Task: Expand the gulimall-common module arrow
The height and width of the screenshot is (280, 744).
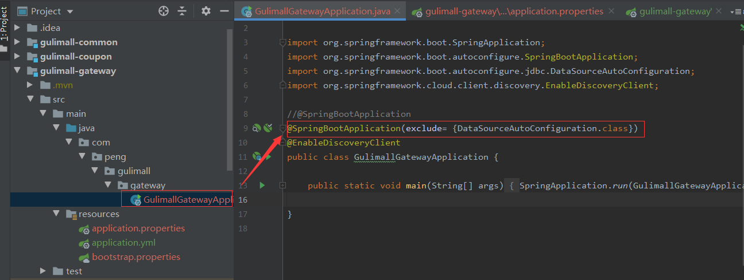Action: click(17, 42)
